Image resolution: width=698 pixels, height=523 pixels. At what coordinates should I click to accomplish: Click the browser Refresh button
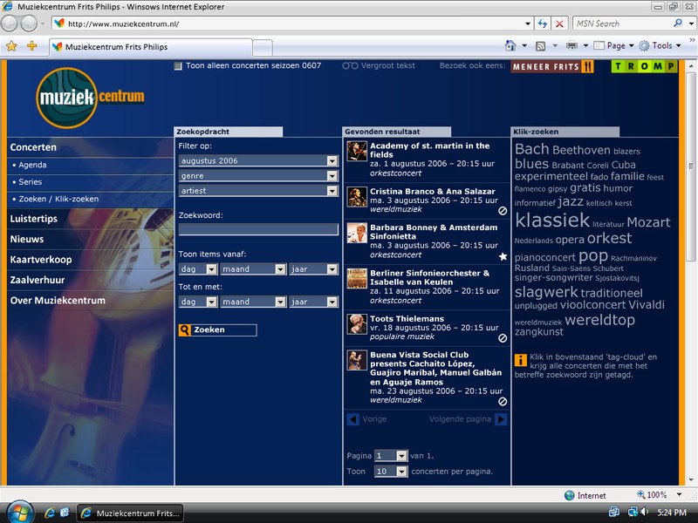tap(542, 24)
